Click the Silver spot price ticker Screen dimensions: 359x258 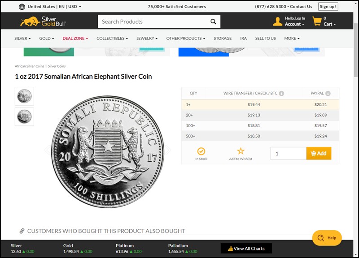(22, 249)
